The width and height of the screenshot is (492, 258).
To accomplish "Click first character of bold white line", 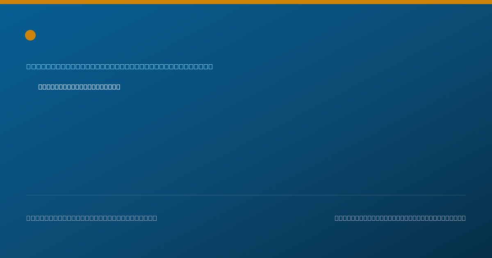I will [41, 87].
